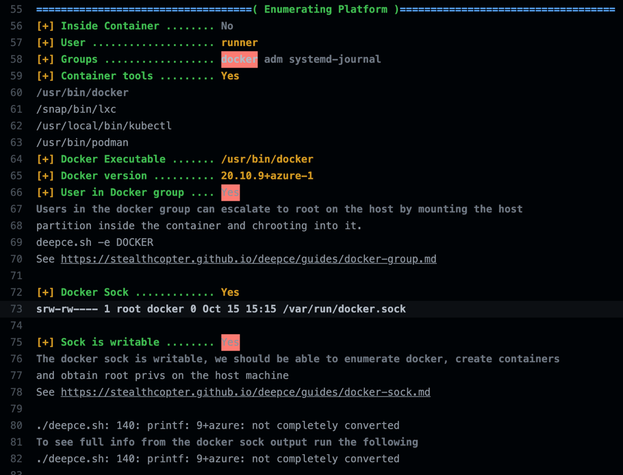
Task: Select line number 58 for Groups
Action: coord(16,59)
